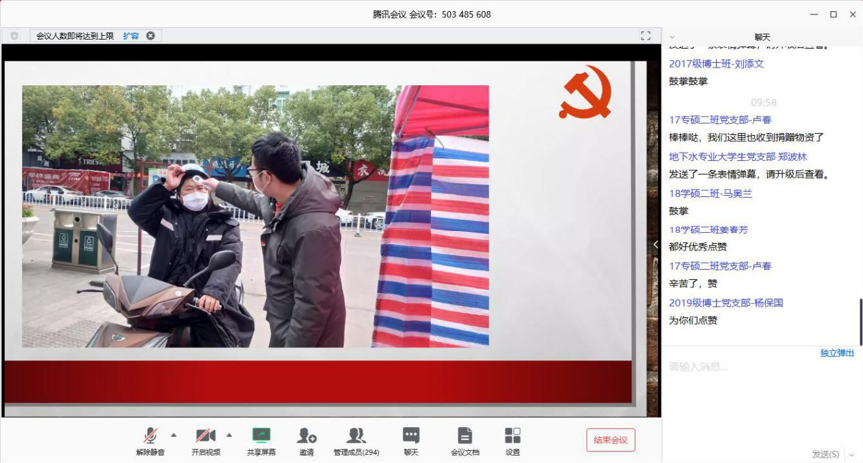Click the 发送 send message button
Viewport: 863px width, 463px height.
pos(825,454)
